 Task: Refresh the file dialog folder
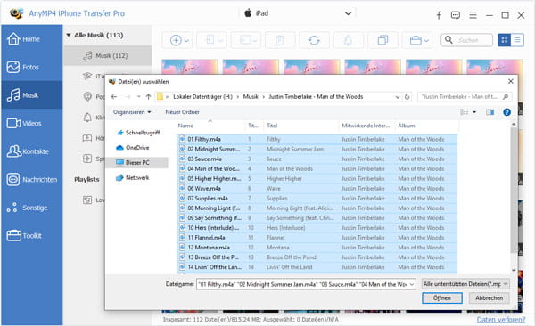tap(407, 97)
